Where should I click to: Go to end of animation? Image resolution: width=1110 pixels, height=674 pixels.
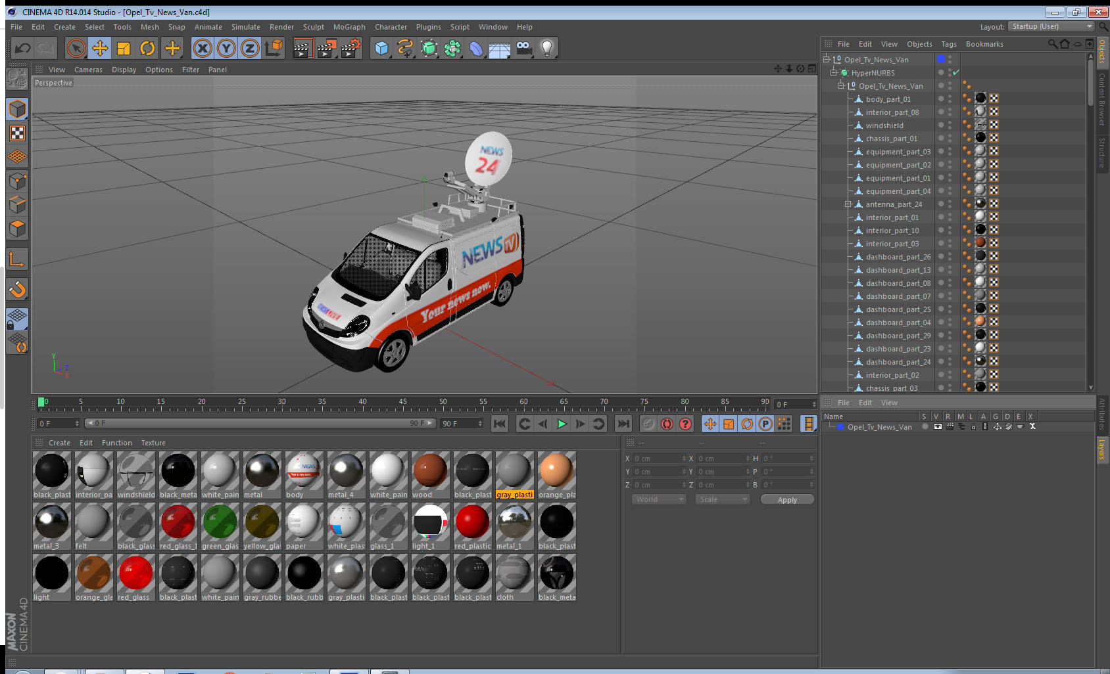tap(623, 424)
